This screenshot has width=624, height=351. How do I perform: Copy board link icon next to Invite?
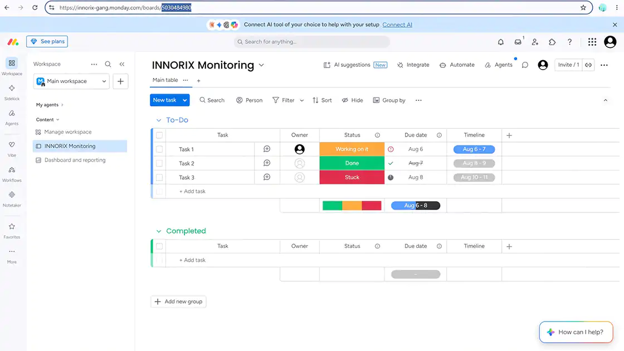point(588,65)
